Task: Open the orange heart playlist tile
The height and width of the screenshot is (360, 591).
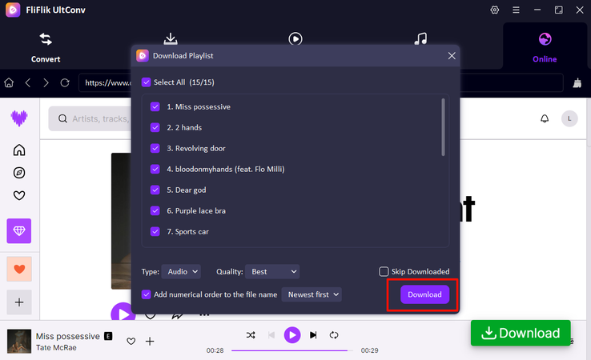Action: [19, 269]
